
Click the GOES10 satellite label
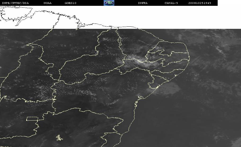coord(71,3)
